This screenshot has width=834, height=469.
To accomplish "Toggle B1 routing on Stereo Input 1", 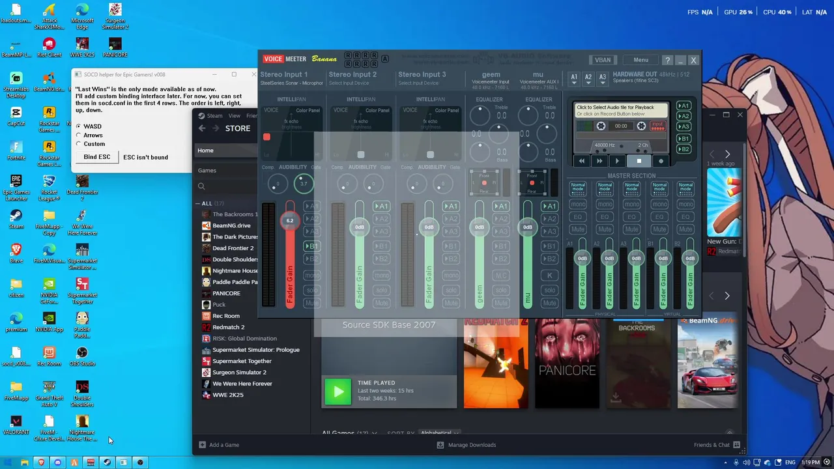I will pos(312,246).
